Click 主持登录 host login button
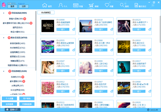This screenshot has width=161, height=112. click(9, 104)
